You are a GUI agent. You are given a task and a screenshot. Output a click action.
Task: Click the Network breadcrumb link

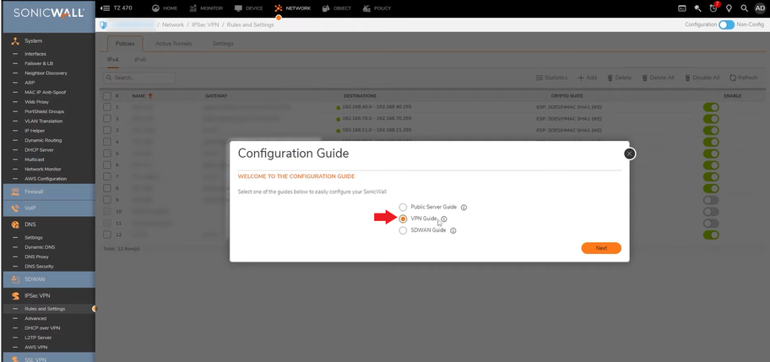(173, 24)
